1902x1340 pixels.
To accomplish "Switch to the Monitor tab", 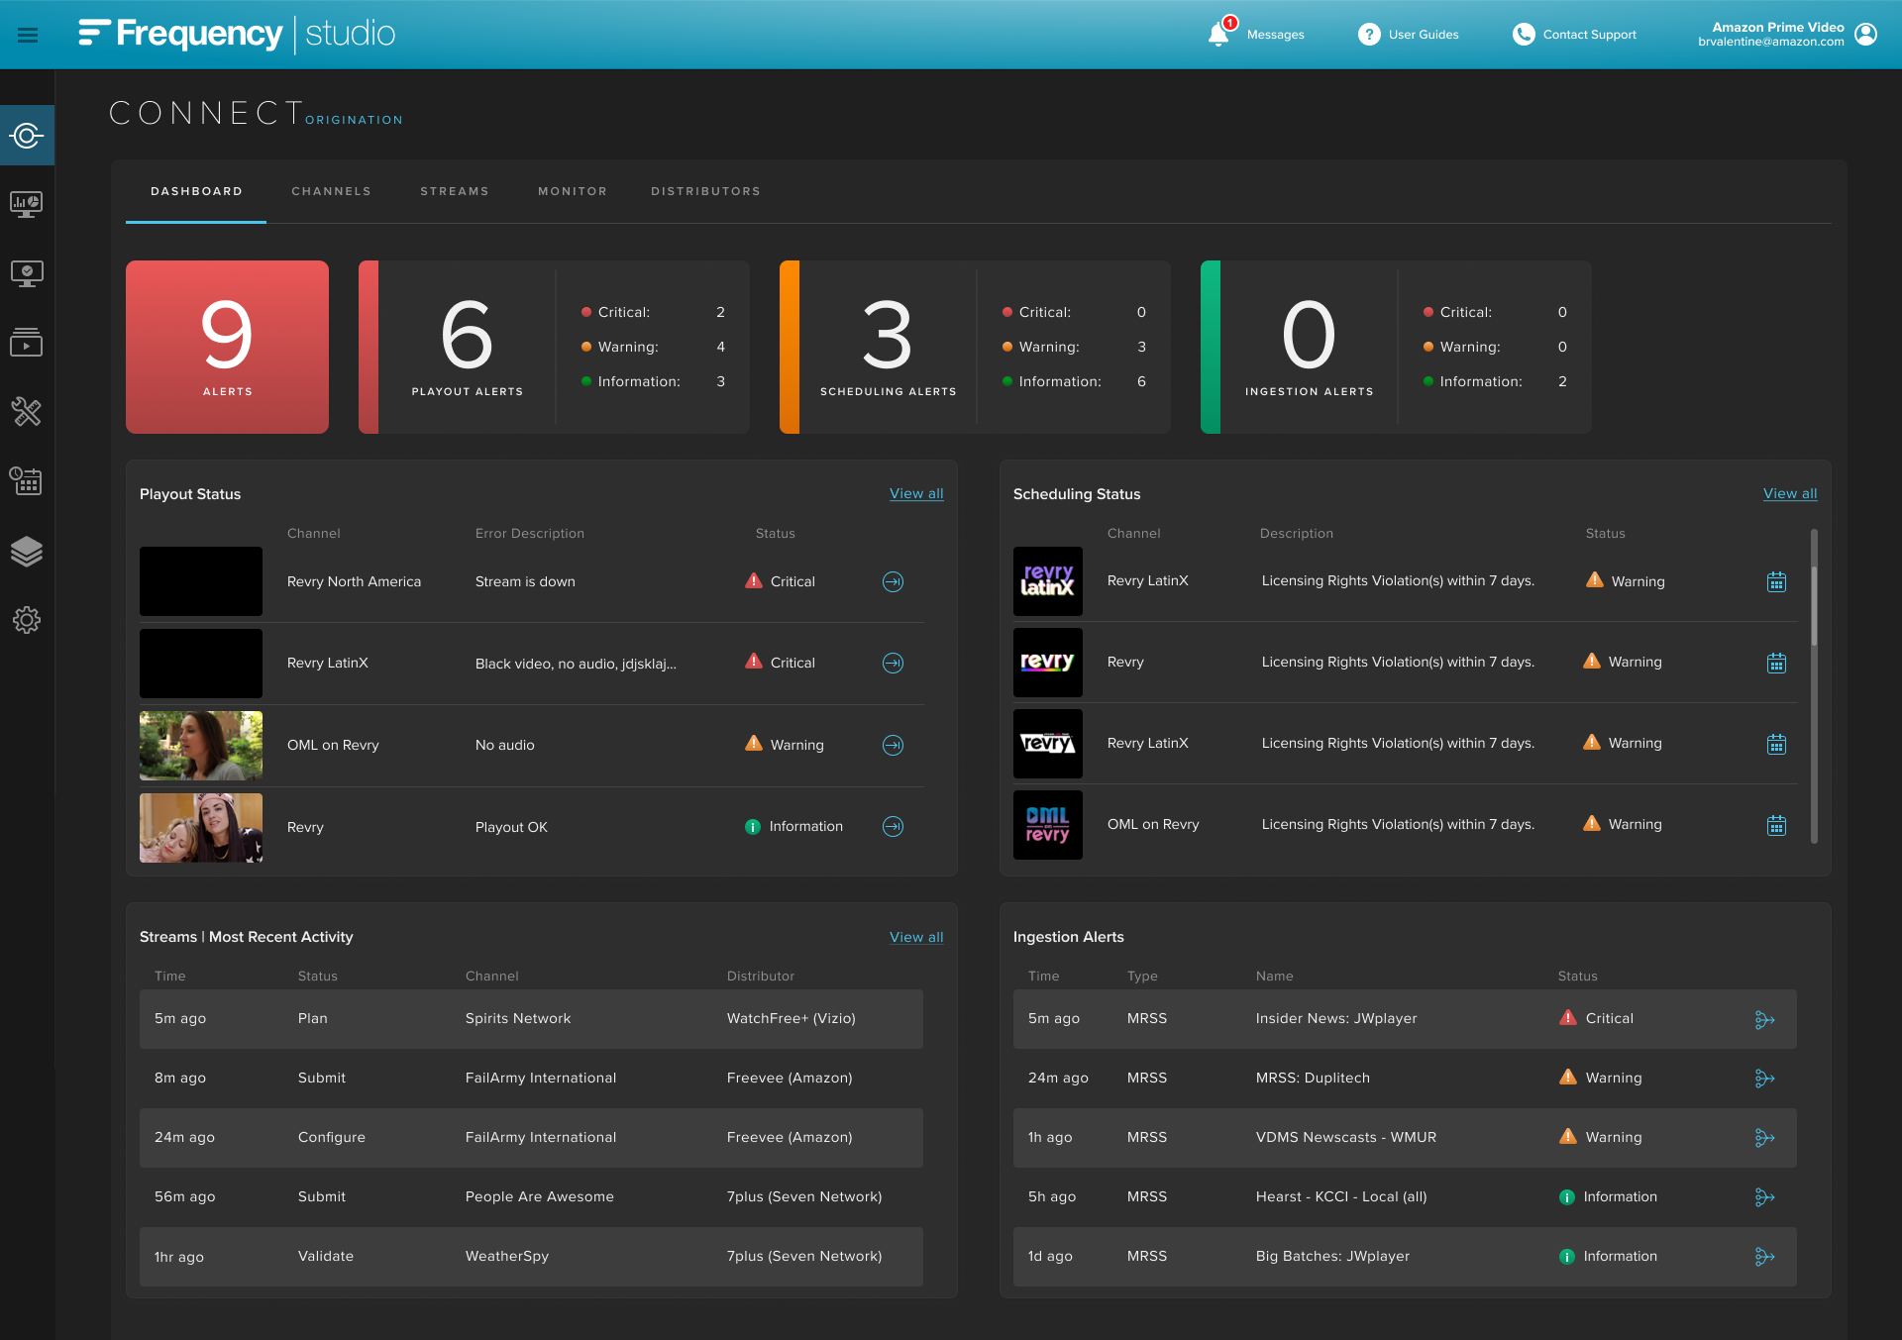I will coord(573,191).
